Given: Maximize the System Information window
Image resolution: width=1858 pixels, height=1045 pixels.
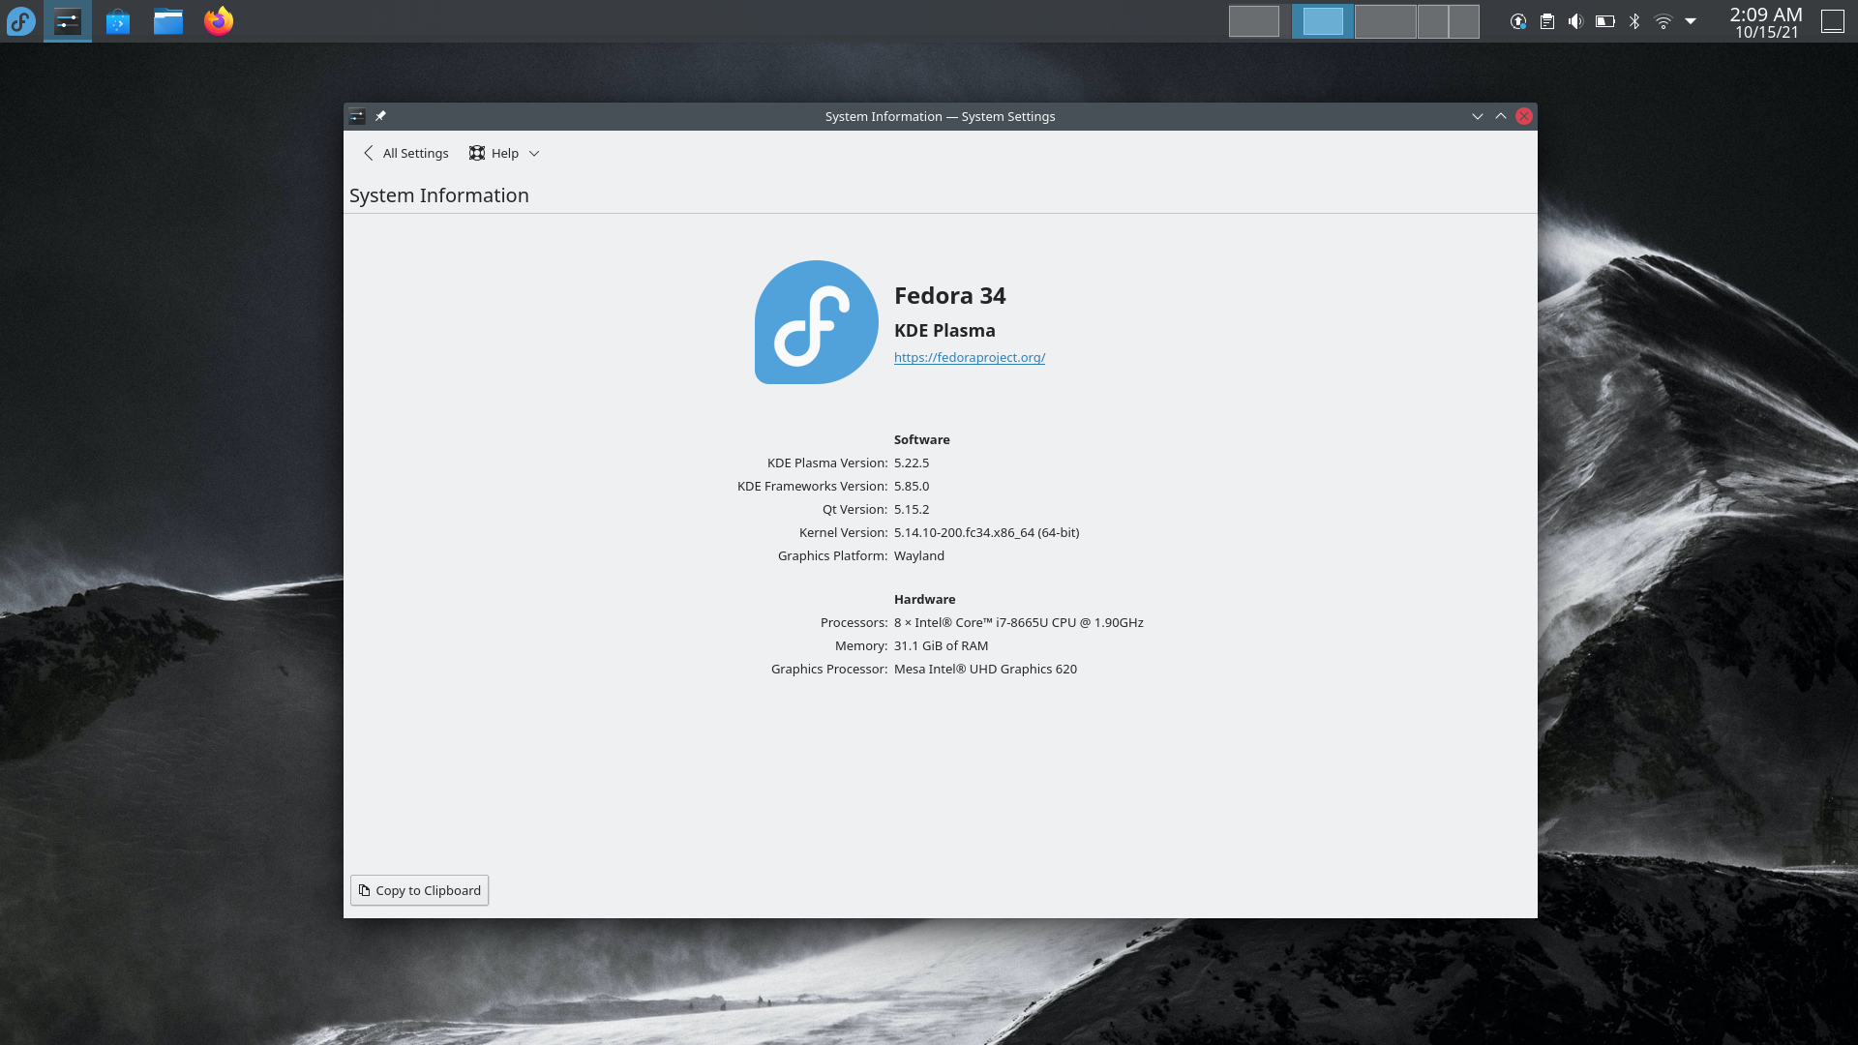Looking at the screenshot, I should [x=1501, y=116].
